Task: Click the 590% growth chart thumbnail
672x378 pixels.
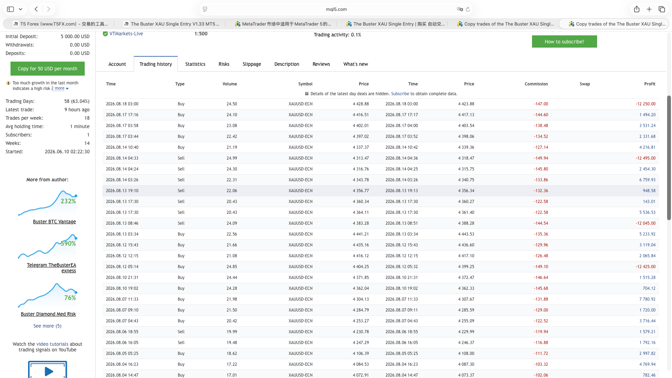Action: (x=47, y=247)
